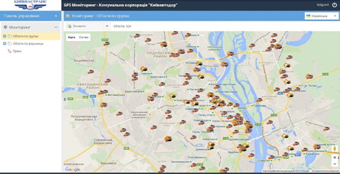Click the Об'єктів: 324 counter text
340x174 pixels.
tap(122, 26)
